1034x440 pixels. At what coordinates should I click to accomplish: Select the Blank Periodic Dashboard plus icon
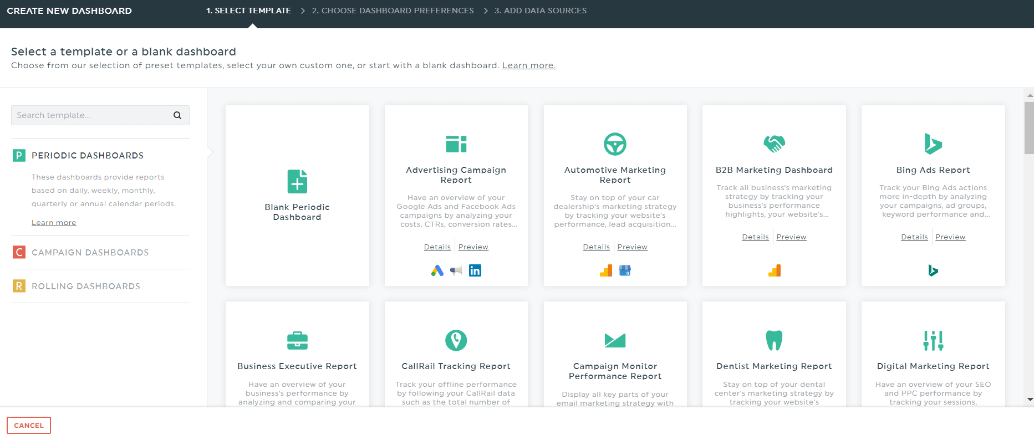point(297,181)
